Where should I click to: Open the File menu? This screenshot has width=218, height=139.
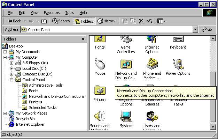point(10,13)
